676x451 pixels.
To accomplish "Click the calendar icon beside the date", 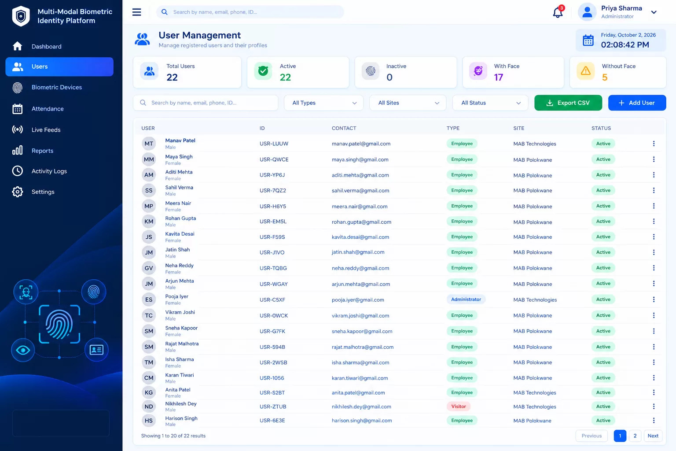I will (x=588, y=40).
